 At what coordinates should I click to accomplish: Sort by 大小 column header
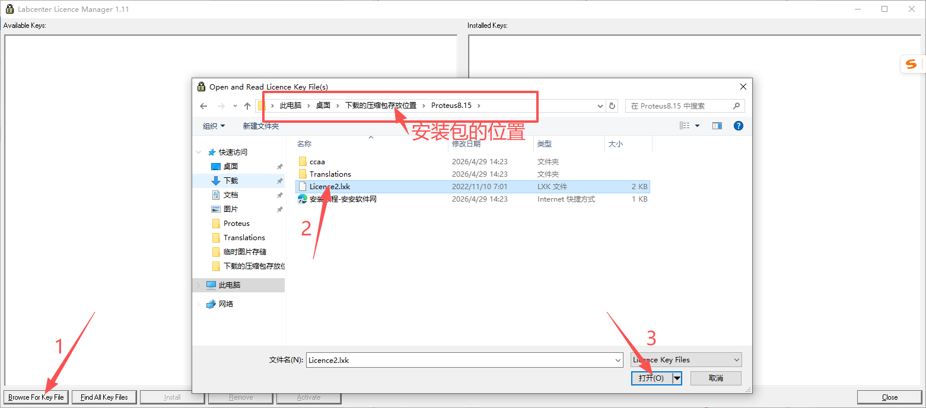[x=616, y=144]
